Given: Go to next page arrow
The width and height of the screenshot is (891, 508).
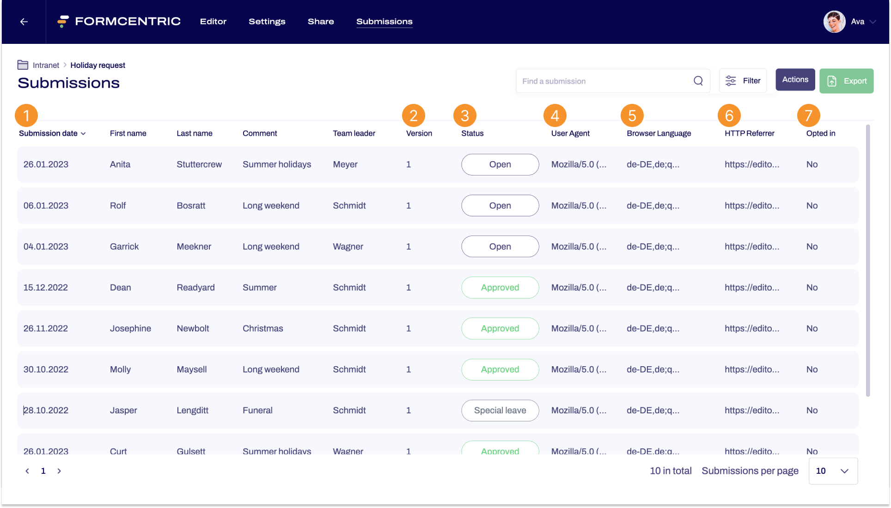Looking at the screenshot, I should tap(59, 471).
